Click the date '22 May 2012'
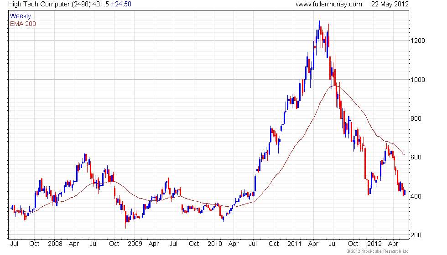 coord(390,4)
